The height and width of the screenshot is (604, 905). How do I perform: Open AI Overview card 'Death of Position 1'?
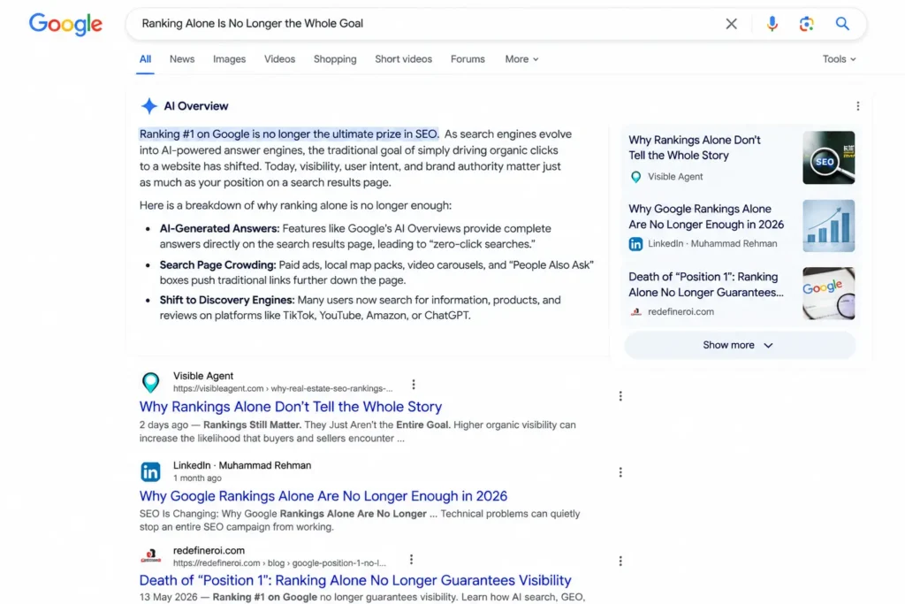706,285
